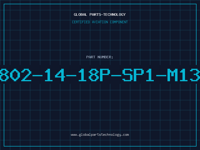This screenshot has height=150, width=200.
Task: Click the GLOBAL PARTS-TECHNOLOGY heading
Action: click(100, 14)
